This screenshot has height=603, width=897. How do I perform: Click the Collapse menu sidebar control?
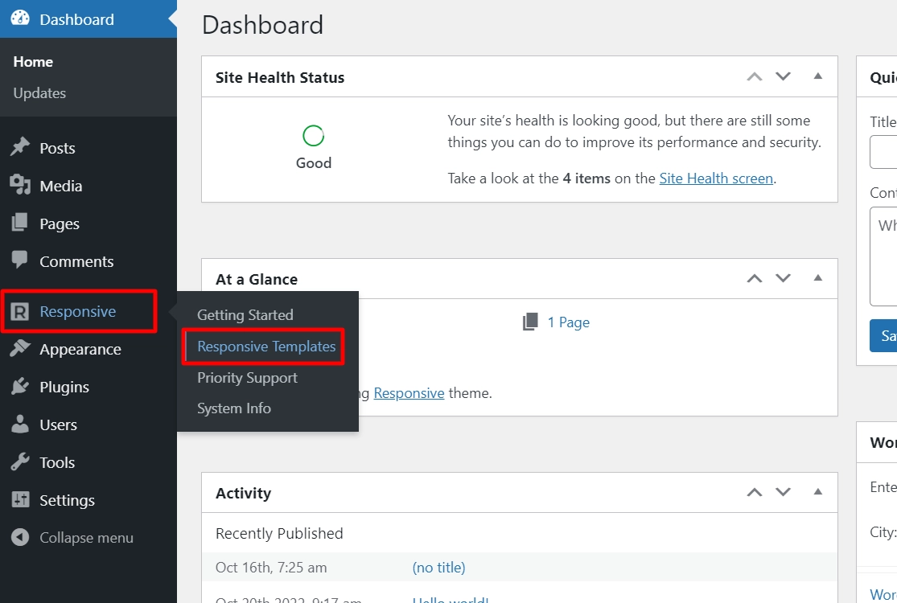tap(71, 537)
